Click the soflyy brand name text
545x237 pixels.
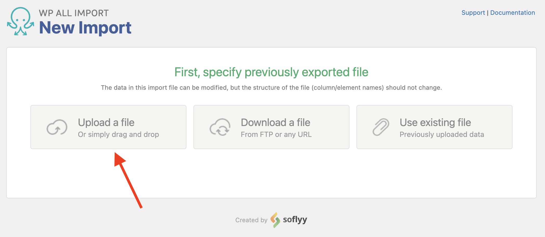(295, 220)
